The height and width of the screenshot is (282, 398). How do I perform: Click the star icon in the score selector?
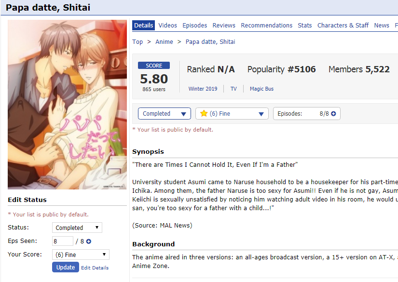pyautogui.click(x=204, y=113)
